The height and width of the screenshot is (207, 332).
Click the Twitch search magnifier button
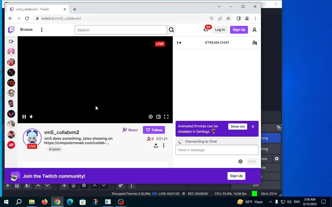click(171, 30)
